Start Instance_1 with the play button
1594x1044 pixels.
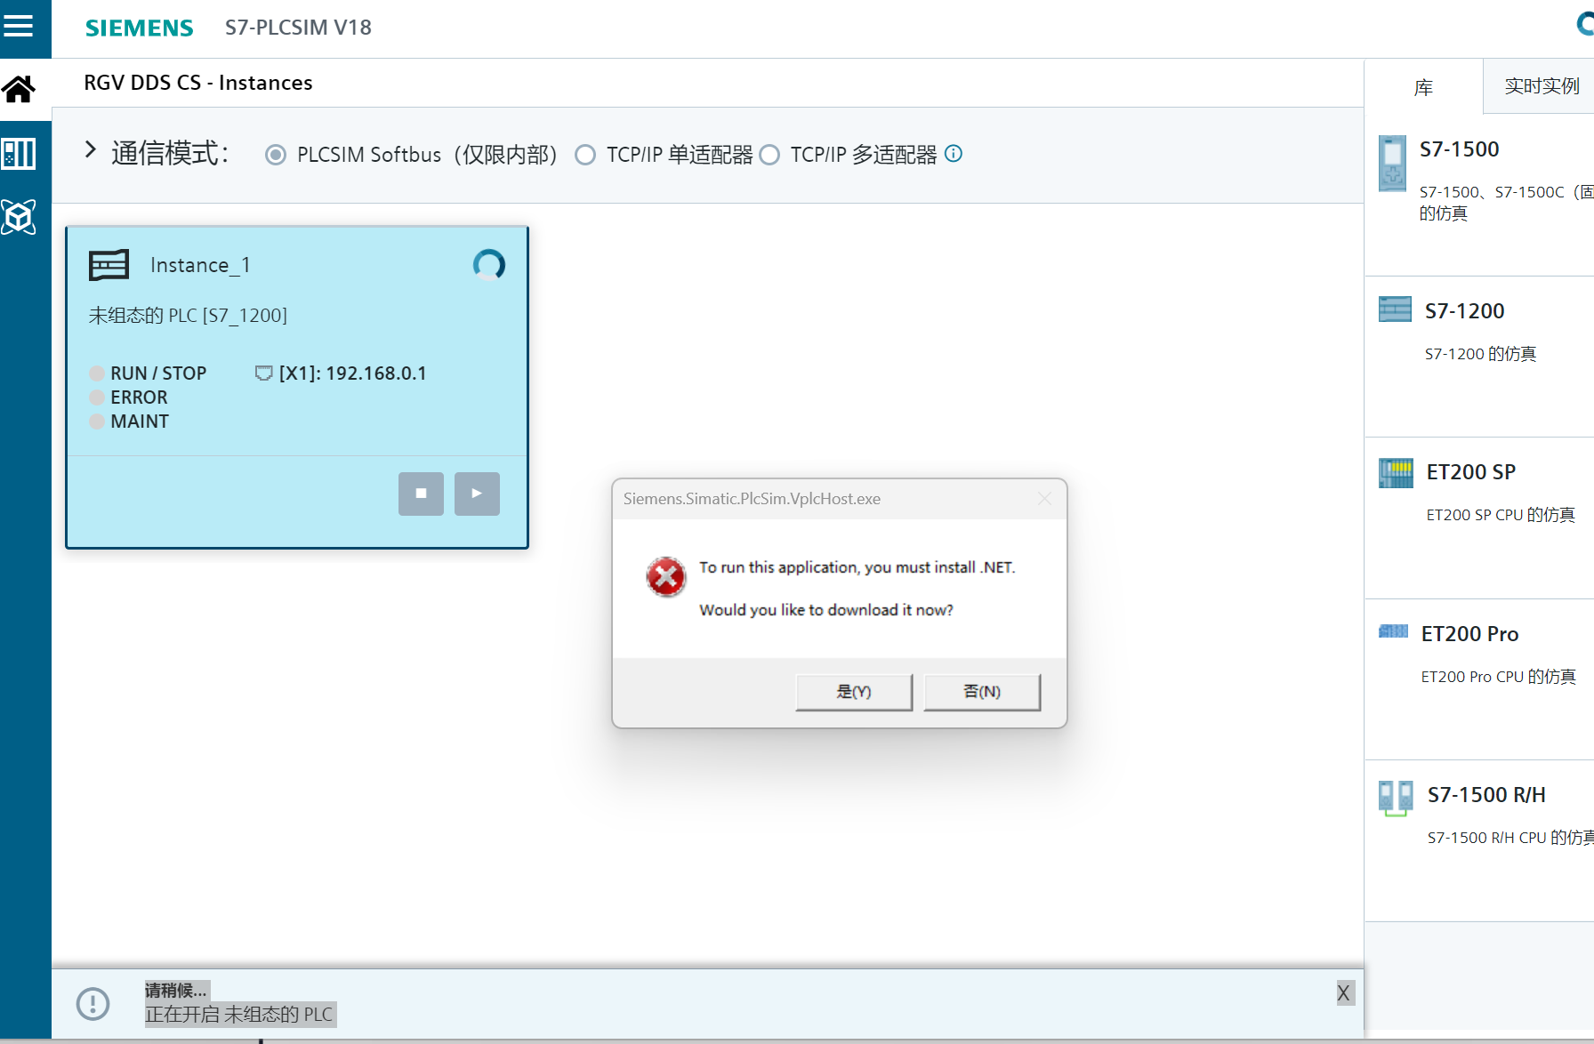[477, 494]
